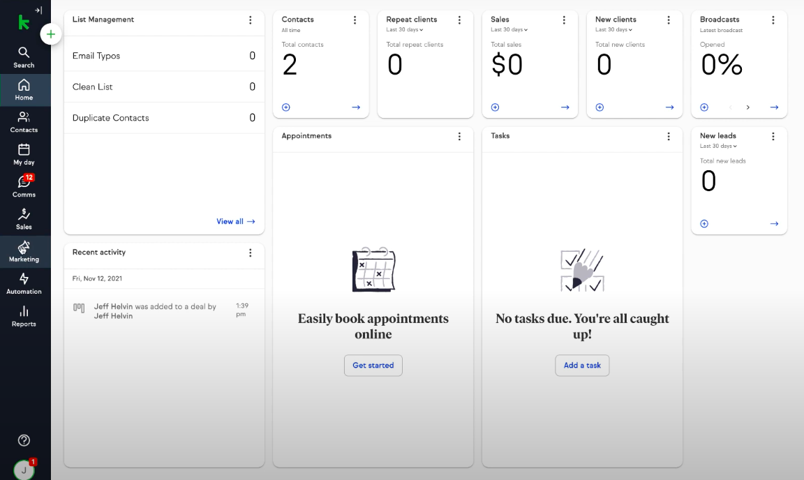Change Sales Last 30 days range

[509, 30]
